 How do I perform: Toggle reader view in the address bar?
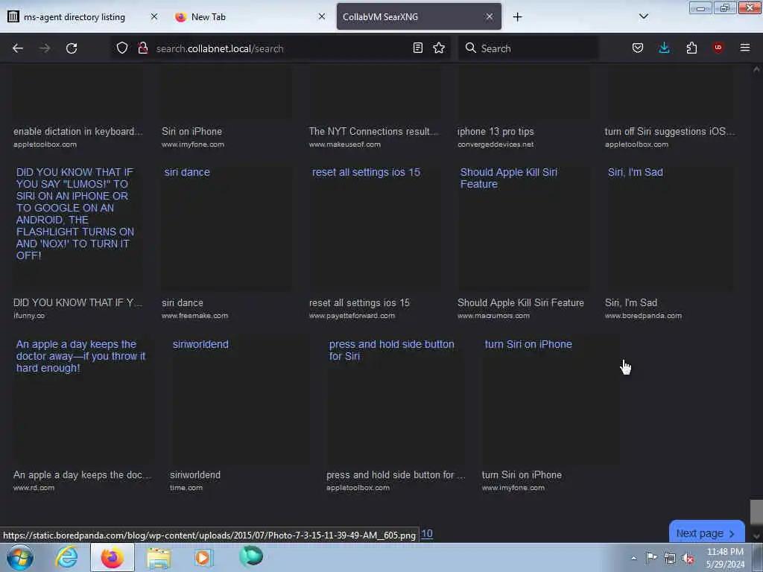pyautogui.click(x=417, y=48)
